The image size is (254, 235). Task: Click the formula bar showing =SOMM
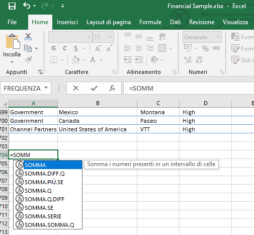(189, 88)
